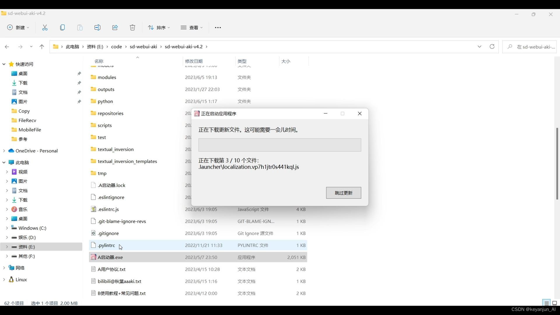The height and width of the screenshot is (315, 560).
Task: Collapse the 快速访问 tree node
Action: [4, 64]
